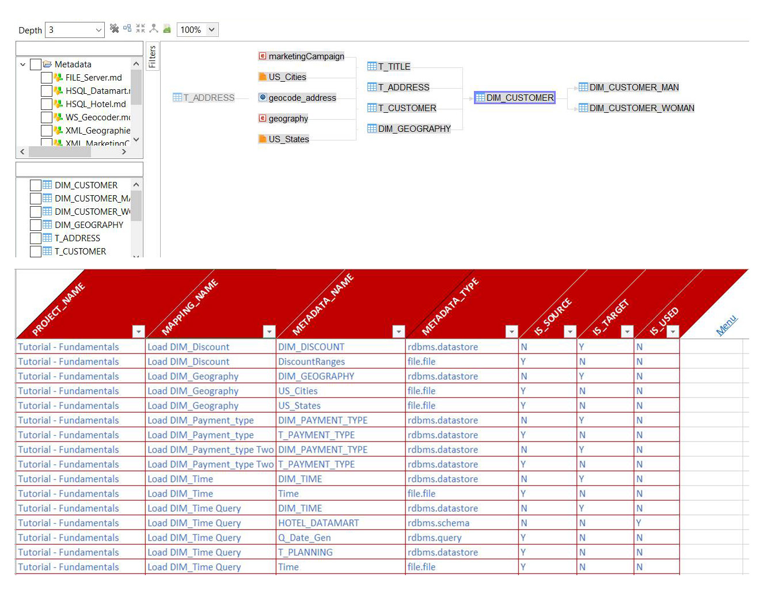Screen dimensions: 763x616
Task: Select the geocode_address web service node icon
Action: tap(263, 97)
